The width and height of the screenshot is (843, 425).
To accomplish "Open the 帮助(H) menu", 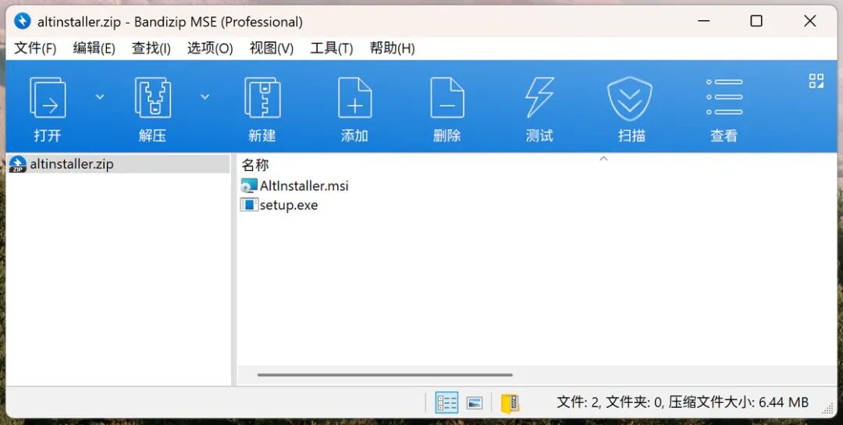I will pos(392,48).
